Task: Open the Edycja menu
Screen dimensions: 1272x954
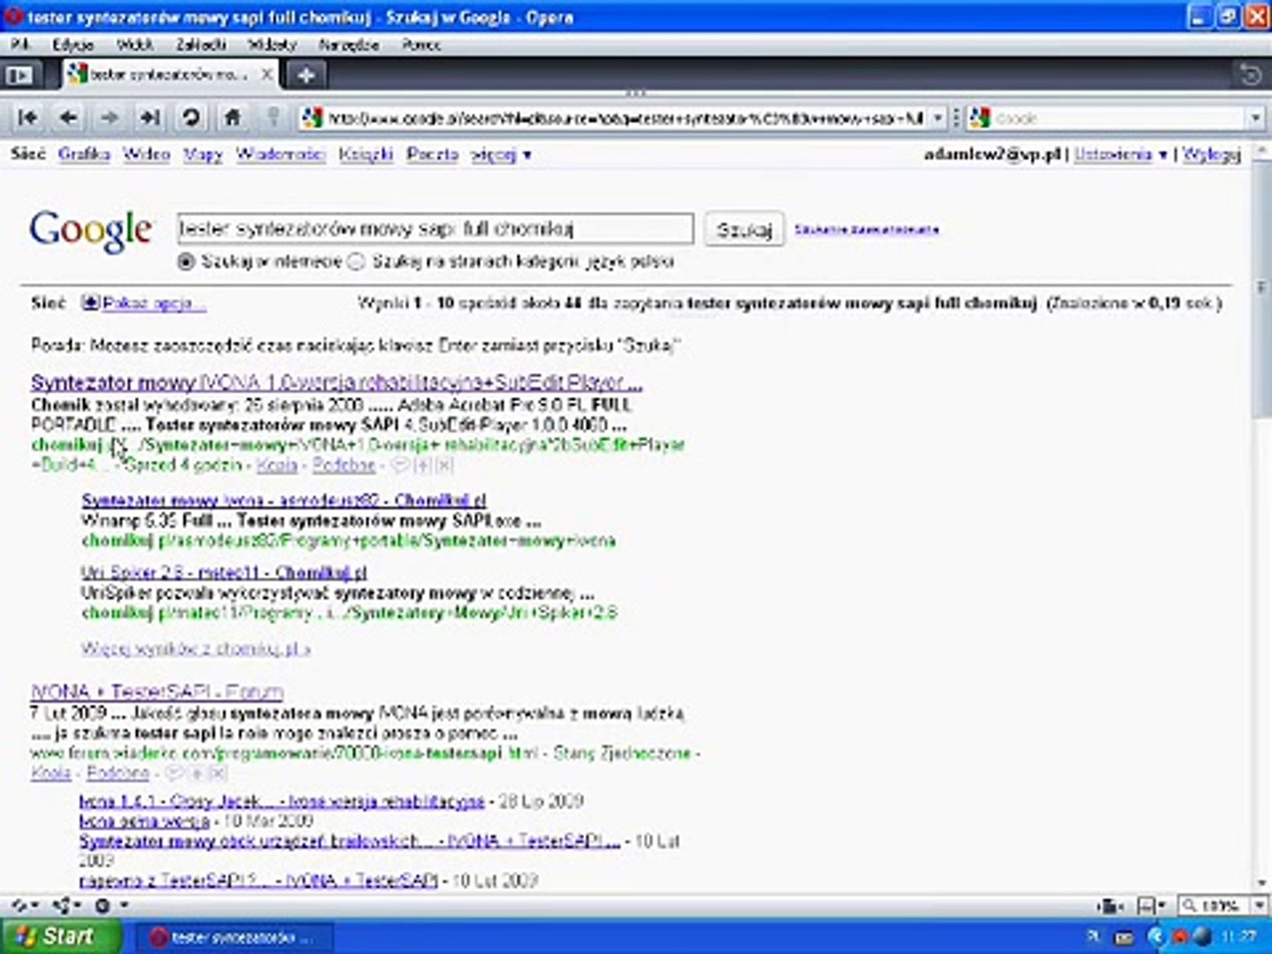Action: pos(72,44)
